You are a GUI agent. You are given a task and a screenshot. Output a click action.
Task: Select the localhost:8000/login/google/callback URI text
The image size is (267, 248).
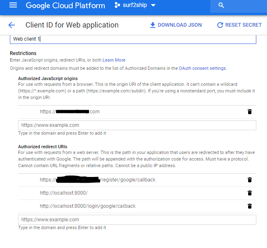pyautogui.click(x=87, y=206)
